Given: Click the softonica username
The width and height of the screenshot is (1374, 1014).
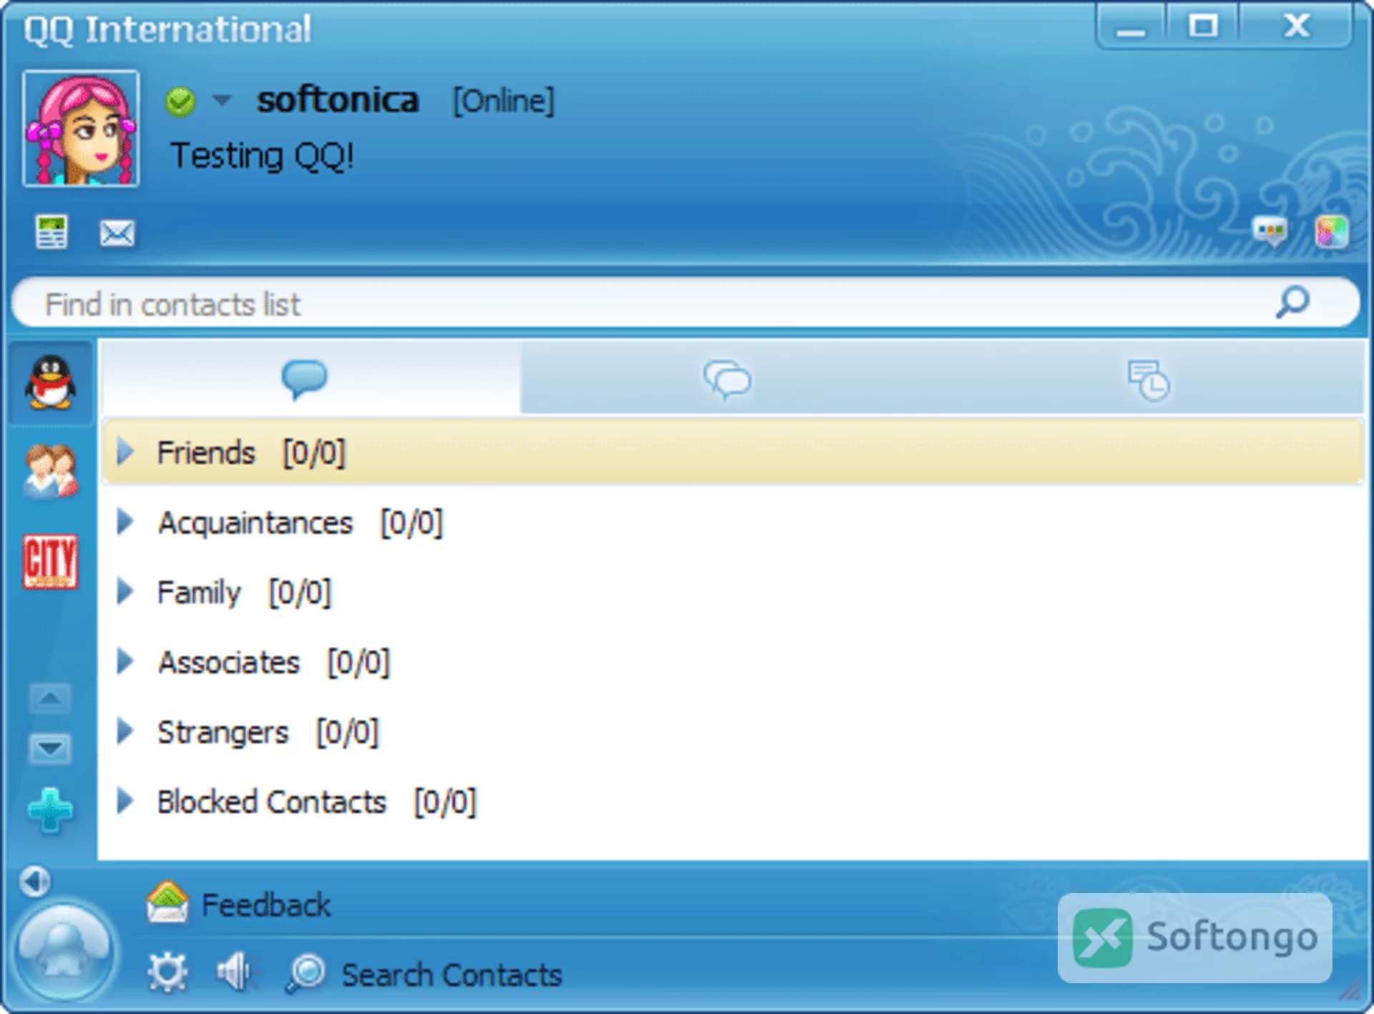Looking at the screenshot, I should 338,99.
